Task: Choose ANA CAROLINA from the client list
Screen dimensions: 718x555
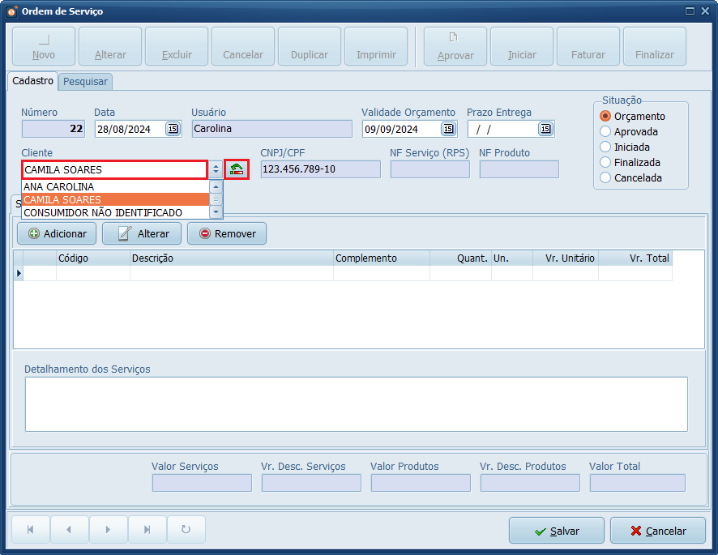Action: (113, 186)
